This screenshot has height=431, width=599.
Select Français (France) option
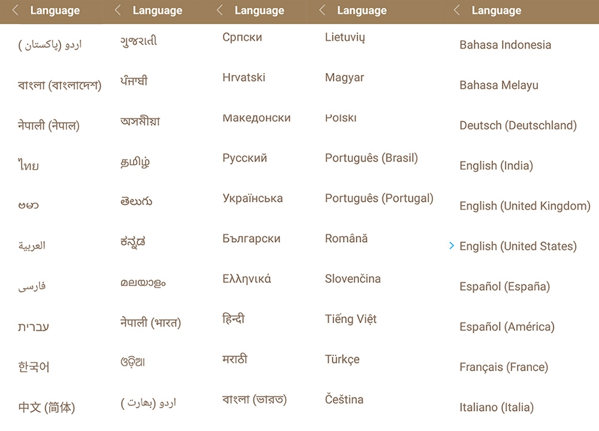click(x=503, y=367)
